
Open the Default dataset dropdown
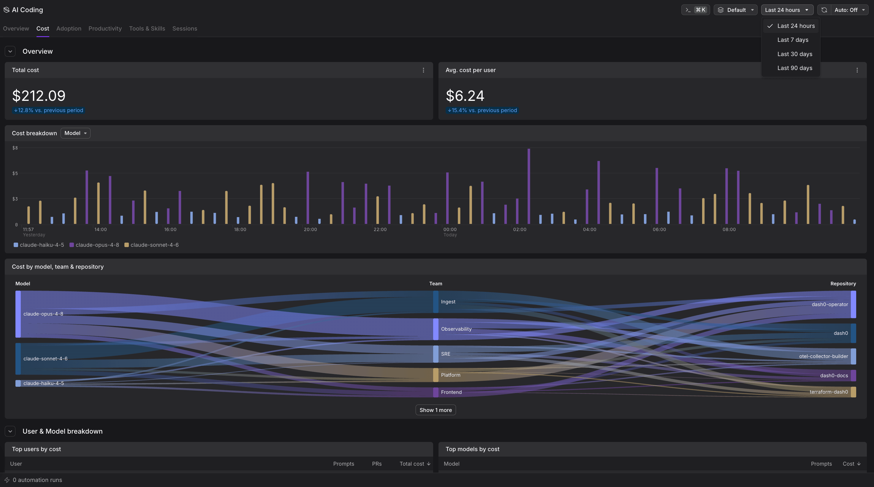point(735,10)
